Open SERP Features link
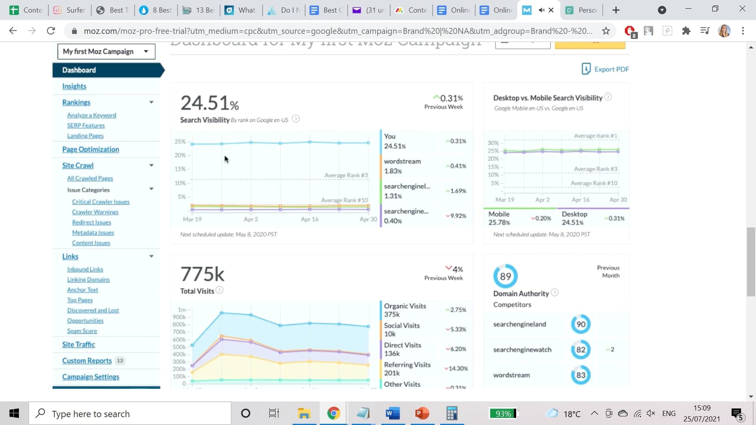The height and width of the screenshot is (425, 756). (86, 126)
